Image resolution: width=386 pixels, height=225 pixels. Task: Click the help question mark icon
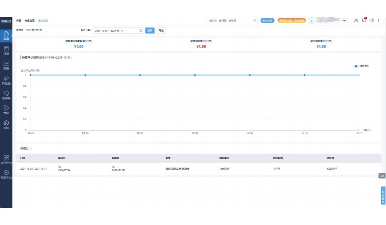[x=372, y=20]
